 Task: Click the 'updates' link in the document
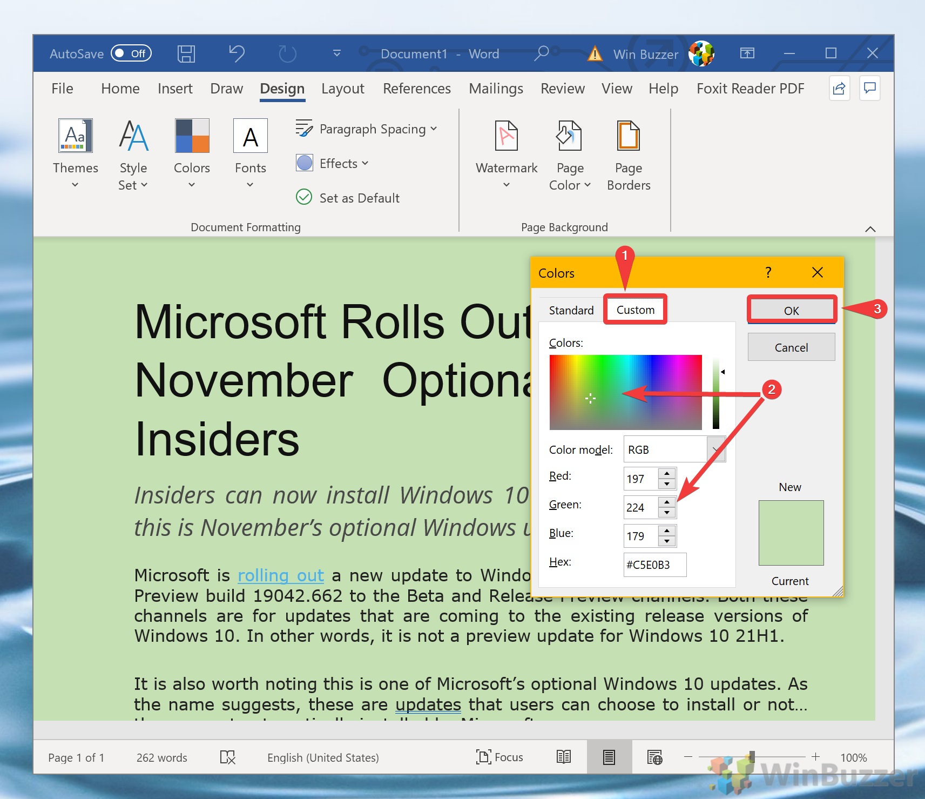pyautogui.click(x=428, y=704)
